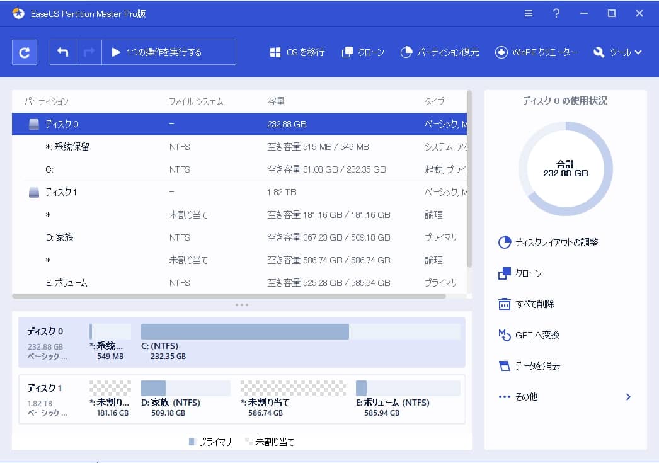Click the convert icon beside GPTへ変換

(505, 335)
